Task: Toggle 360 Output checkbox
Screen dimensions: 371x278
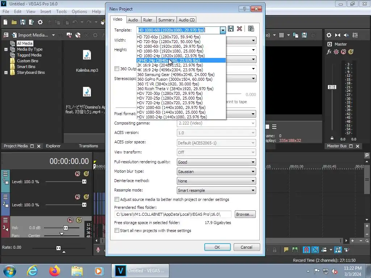Action: [117, 68]
